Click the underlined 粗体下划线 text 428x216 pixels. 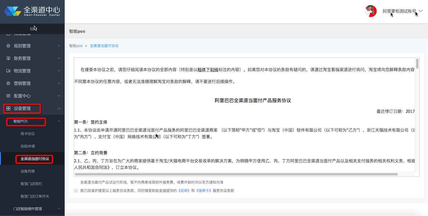tap(208, 70)
